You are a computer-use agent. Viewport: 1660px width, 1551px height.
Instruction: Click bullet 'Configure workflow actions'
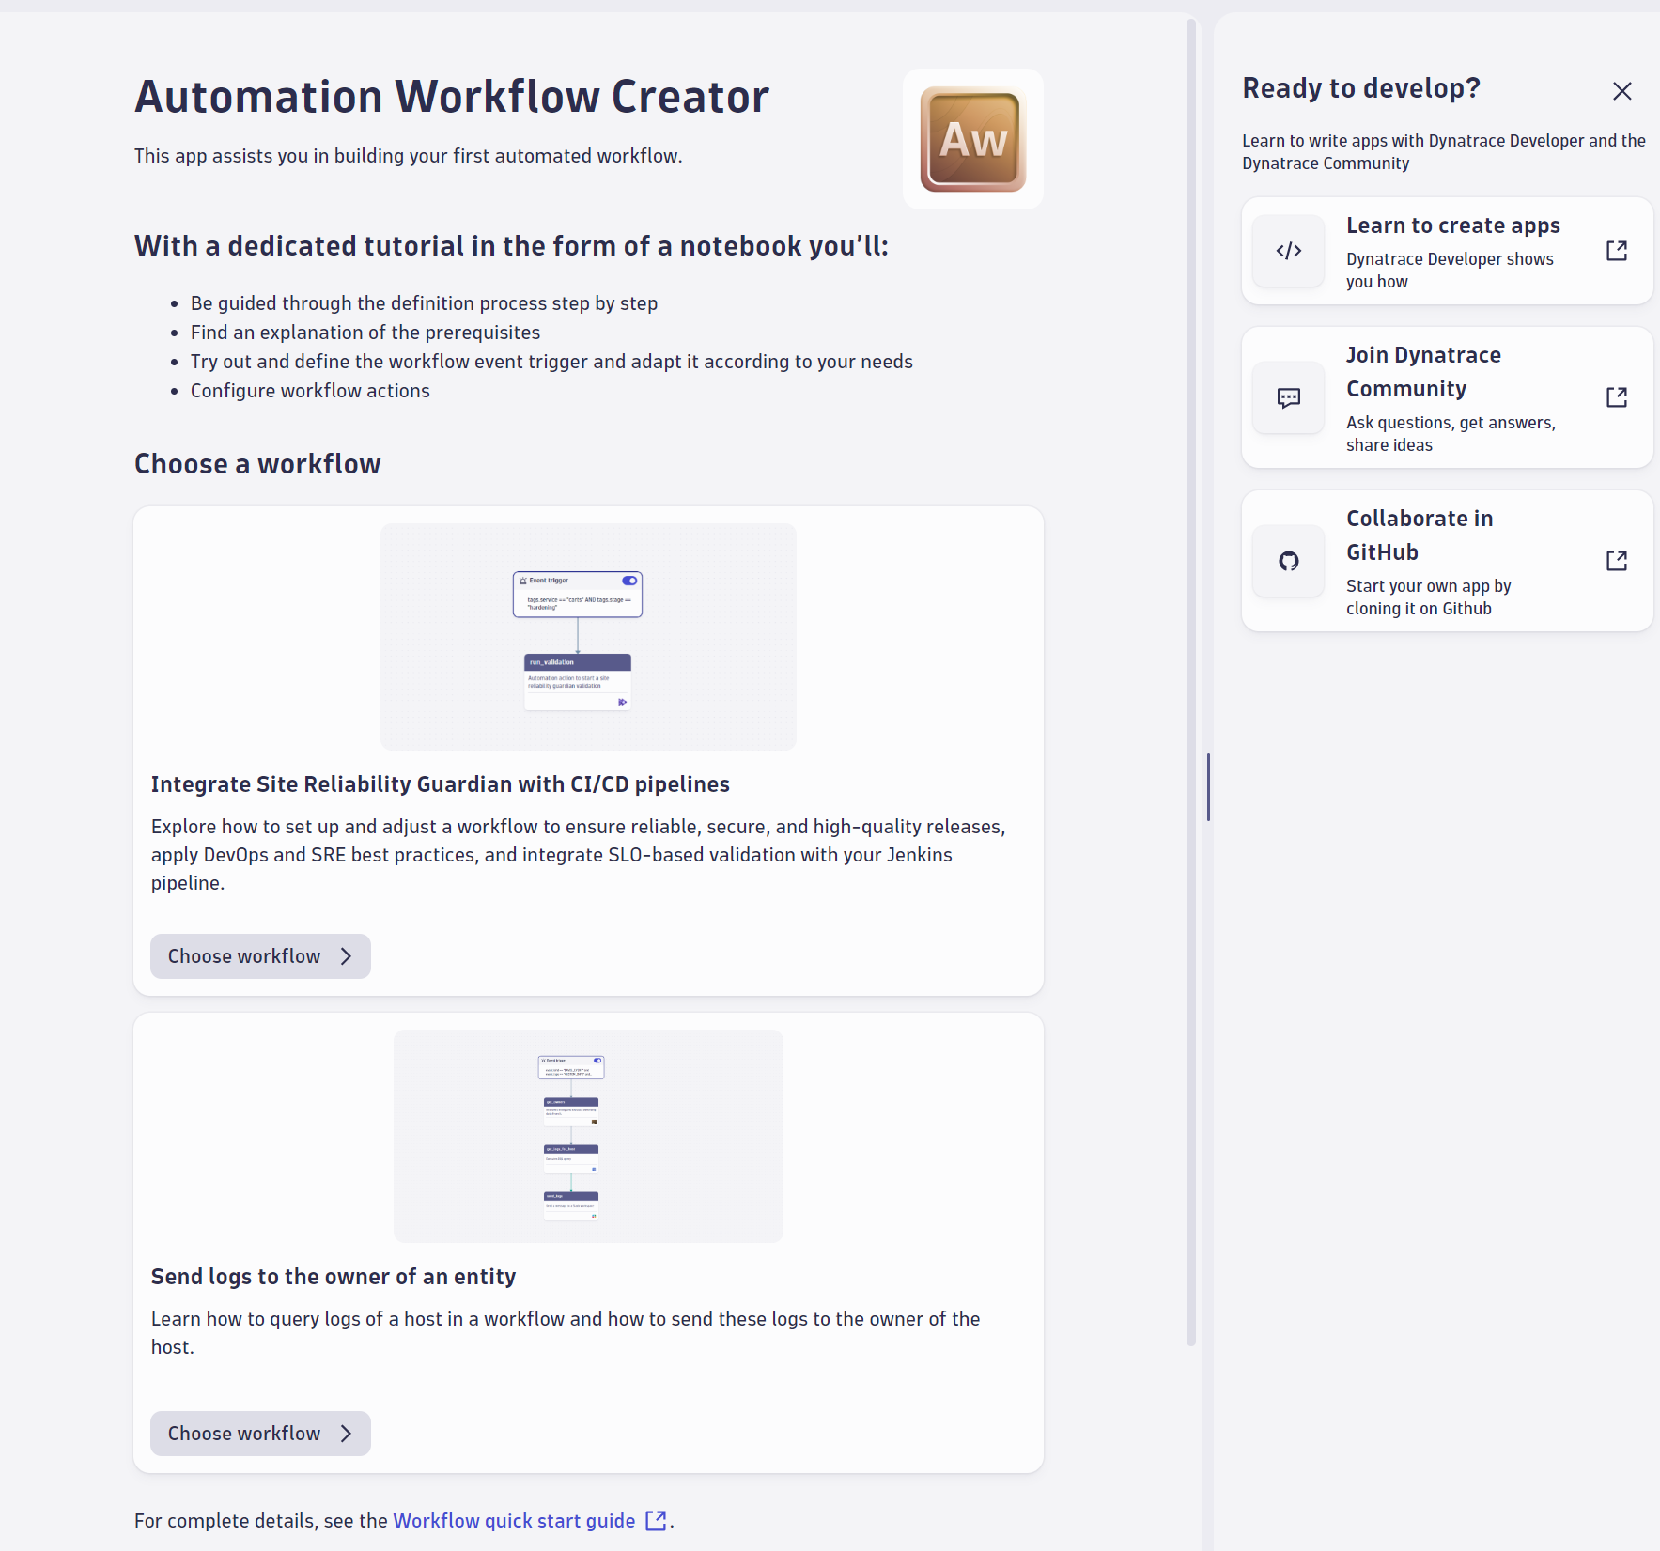(310, 391)
